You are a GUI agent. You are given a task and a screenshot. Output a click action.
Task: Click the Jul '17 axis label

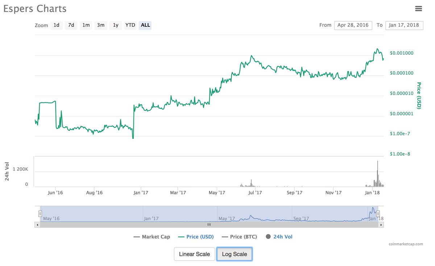coord(255,193)
